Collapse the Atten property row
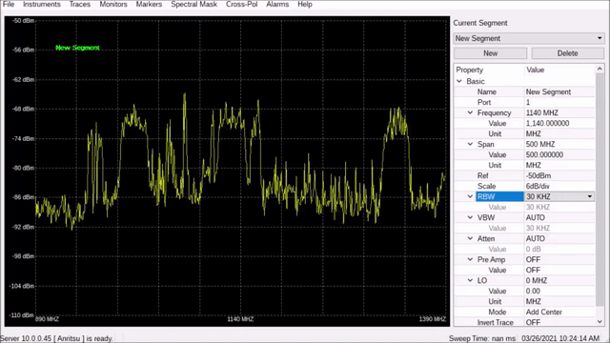The height and width of the screenshot is (343, 610). [470, 239]
